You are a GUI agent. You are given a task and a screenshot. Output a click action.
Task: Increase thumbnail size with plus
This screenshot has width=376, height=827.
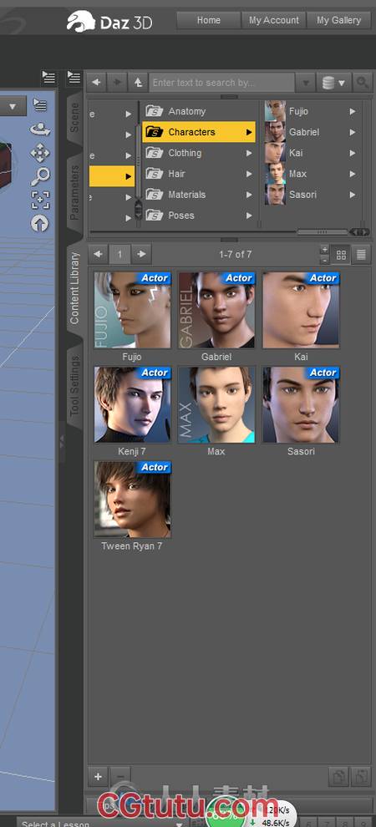point(325,250)
